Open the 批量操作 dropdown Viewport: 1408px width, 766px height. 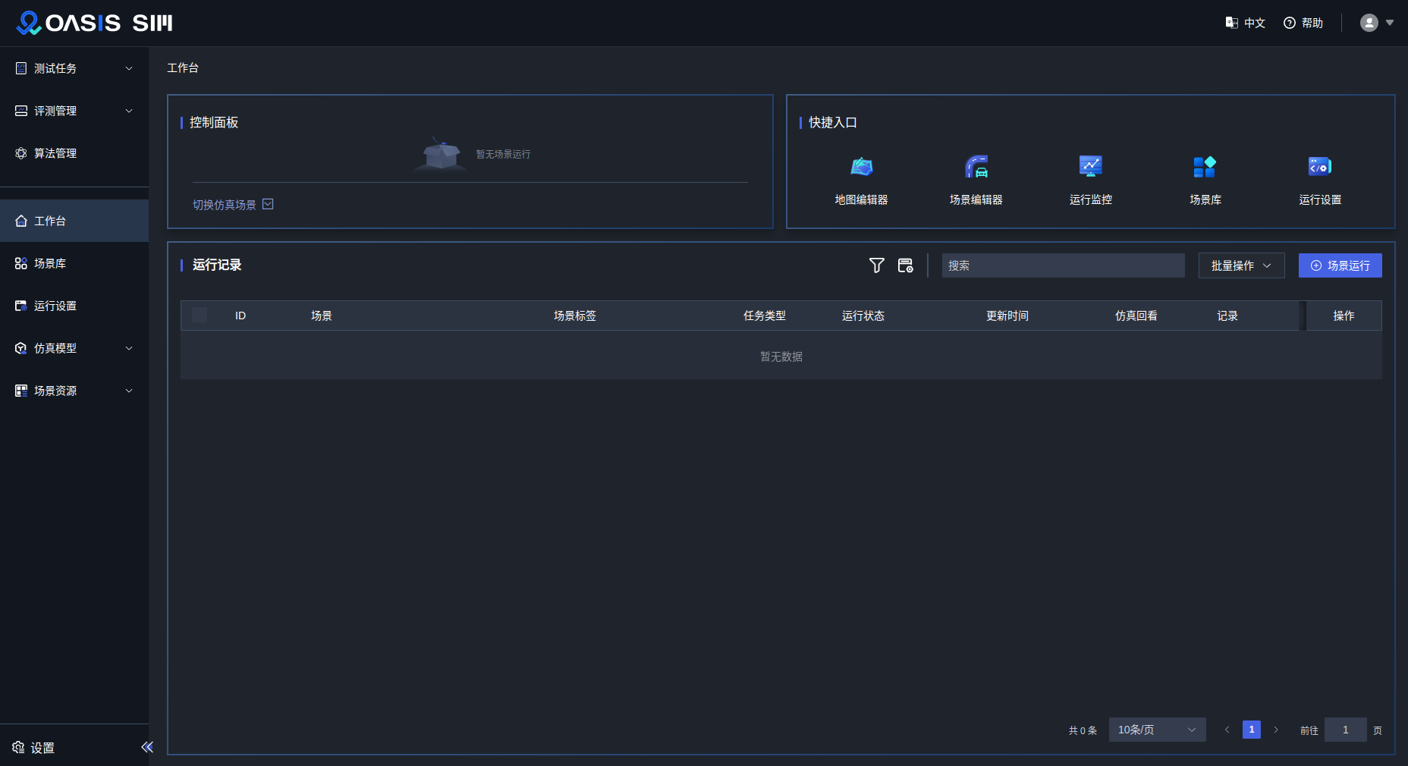tap(1241, 265)
